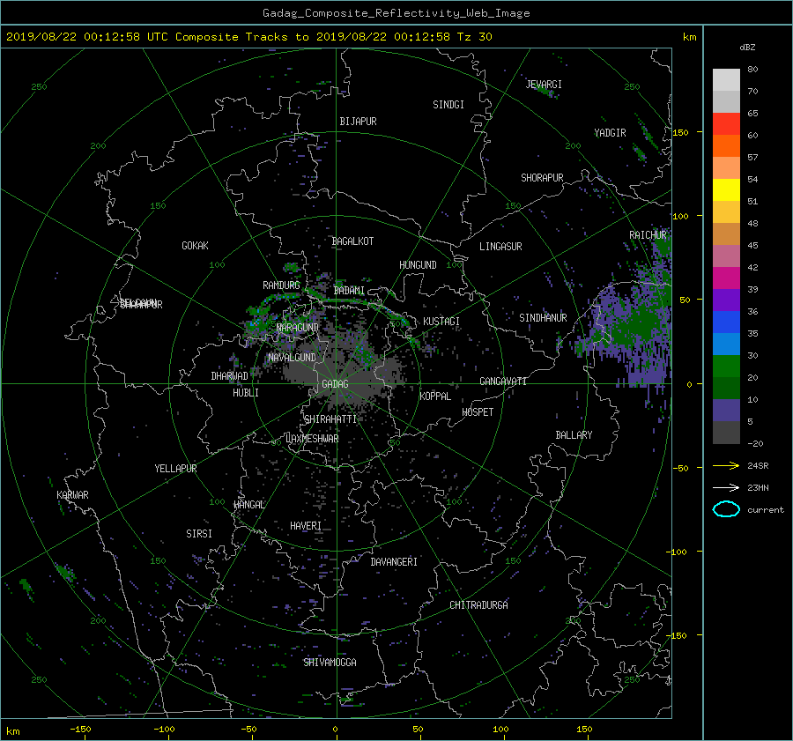Click the white 23MN track arrow

click(726, 487)
